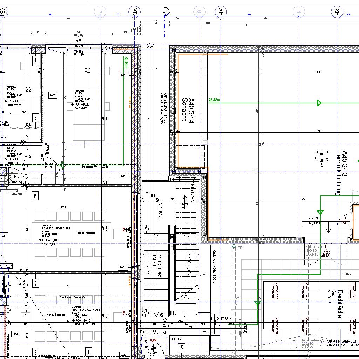Image resolution: width=359 pixels, height=359 pixels.
Task: Select the orange 'EI 90 + A2' label in Büro D 123
Action: coord(130,103)
